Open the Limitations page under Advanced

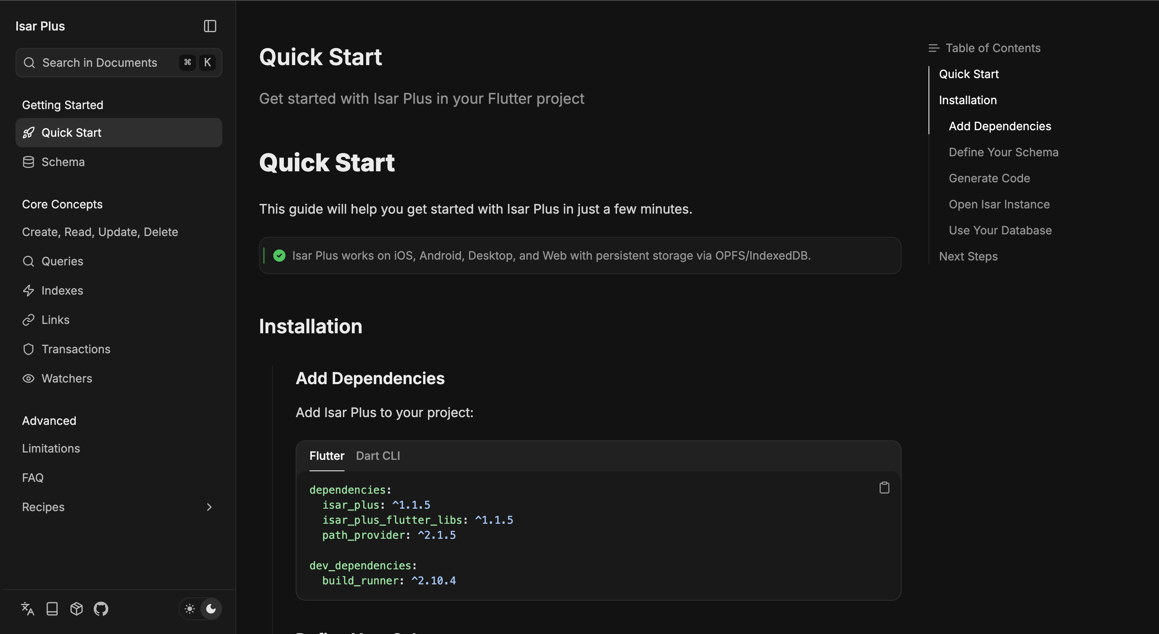click(51, 448)
